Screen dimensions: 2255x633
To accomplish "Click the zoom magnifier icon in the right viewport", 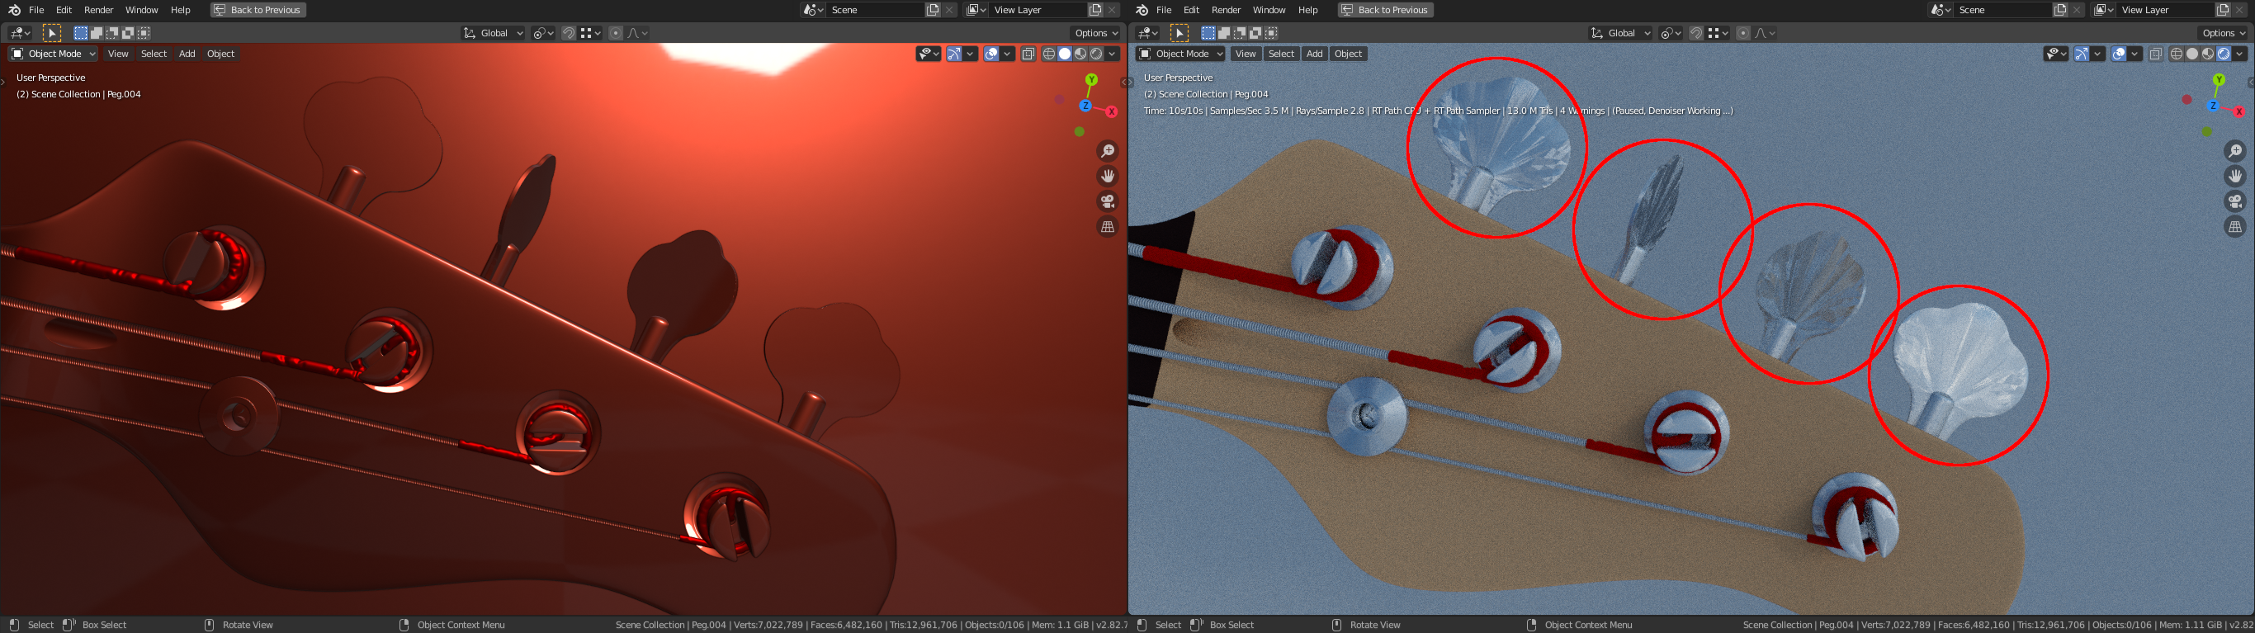I will (x=2235, y=152).
